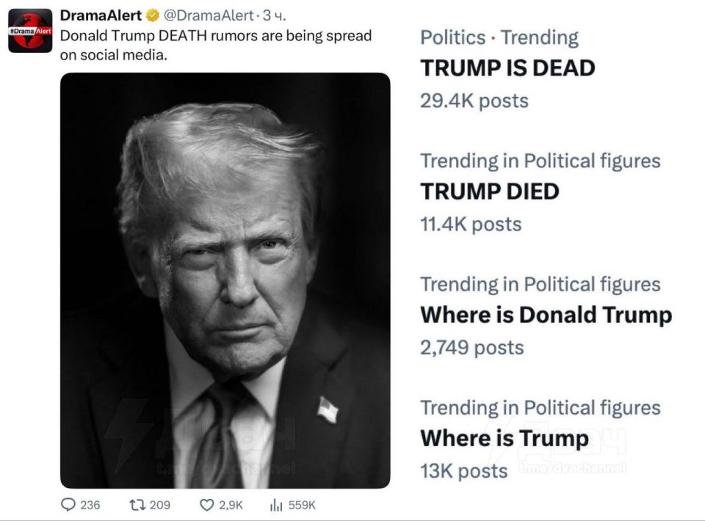Open the "TRUMP IS DEAD" trending topic
The image size is (705, 521).
coord(507,68)
